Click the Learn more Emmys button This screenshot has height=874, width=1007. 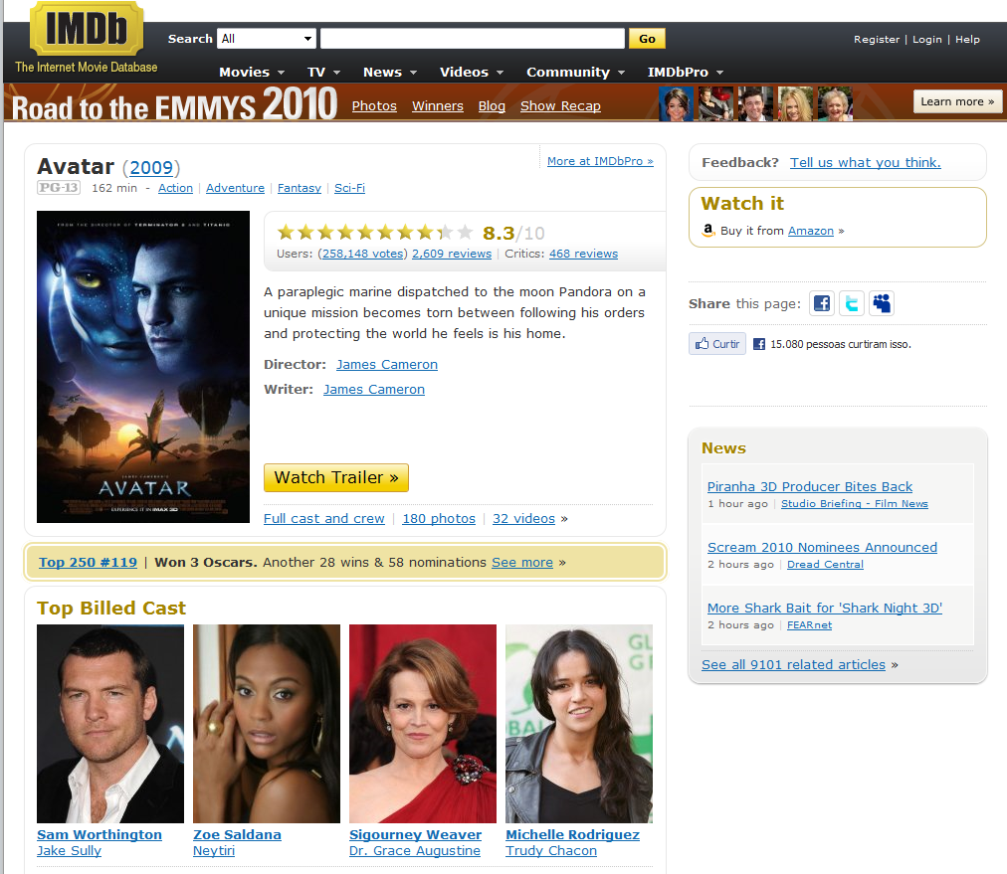click(957, 101)
